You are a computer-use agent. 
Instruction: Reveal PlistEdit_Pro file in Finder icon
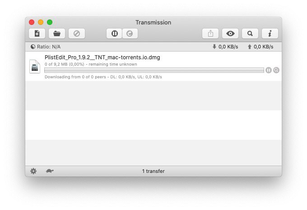pyautogui.click(x=276, y=70)
